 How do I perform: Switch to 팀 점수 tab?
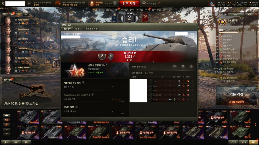pos(78,29)
